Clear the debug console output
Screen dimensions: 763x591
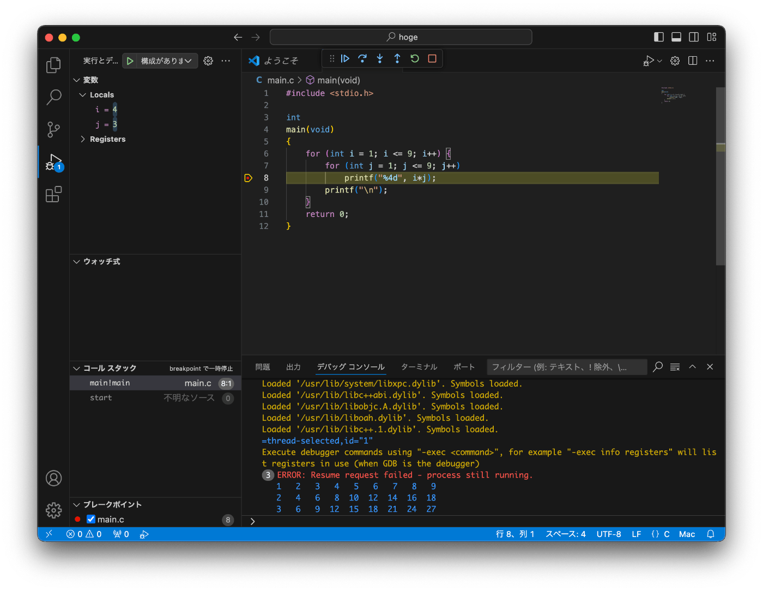tap(675, 367)
